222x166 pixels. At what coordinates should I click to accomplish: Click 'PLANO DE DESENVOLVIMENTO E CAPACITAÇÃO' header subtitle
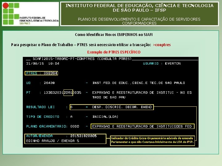click(139, 21)
